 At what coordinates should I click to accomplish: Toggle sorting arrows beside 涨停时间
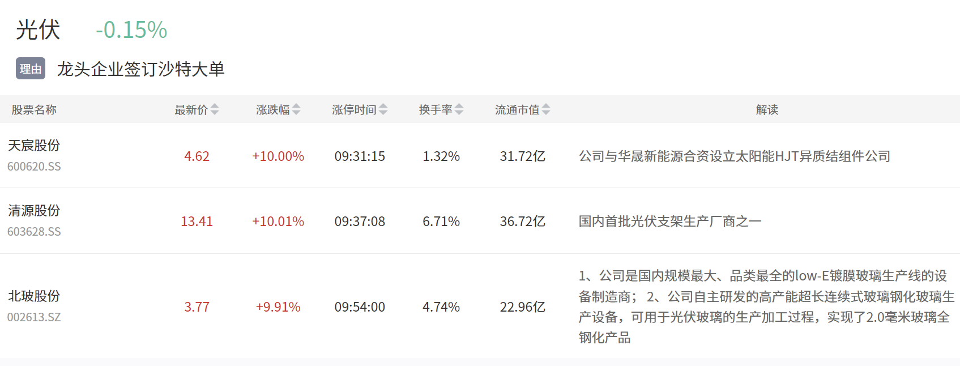383,109
